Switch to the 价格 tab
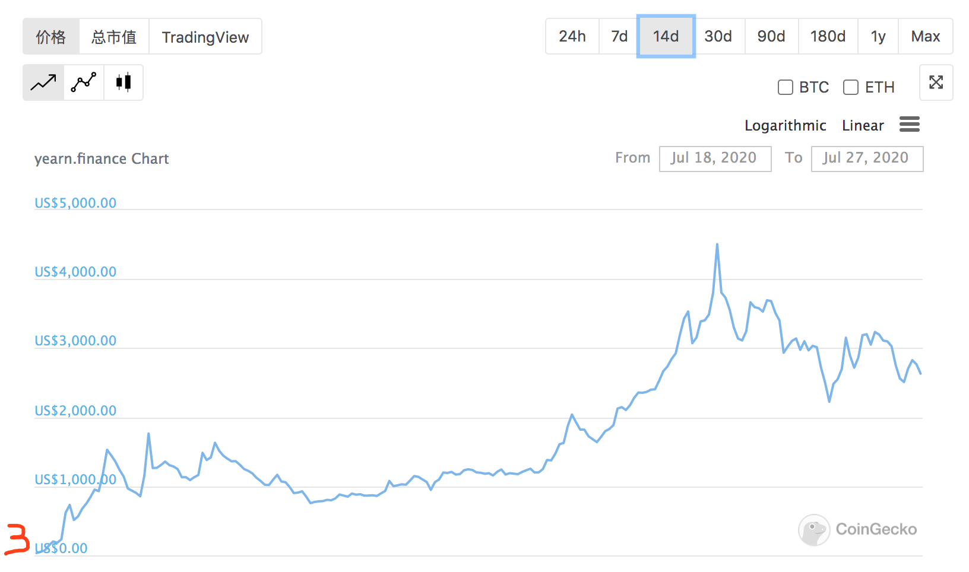 pyautogui.click(x=51, y=37)
